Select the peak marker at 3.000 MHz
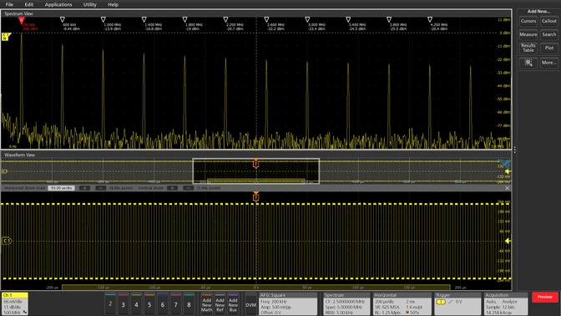The image size is (561, 316). click(307, 19)
